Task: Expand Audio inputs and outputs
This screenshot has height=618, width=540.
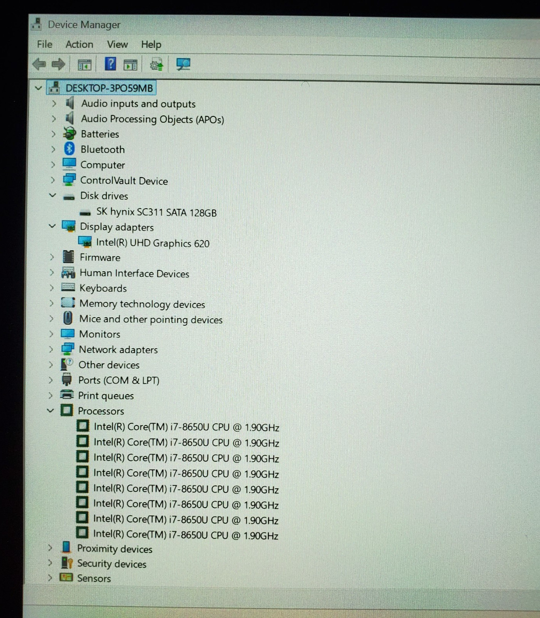Action: (54, 103)
